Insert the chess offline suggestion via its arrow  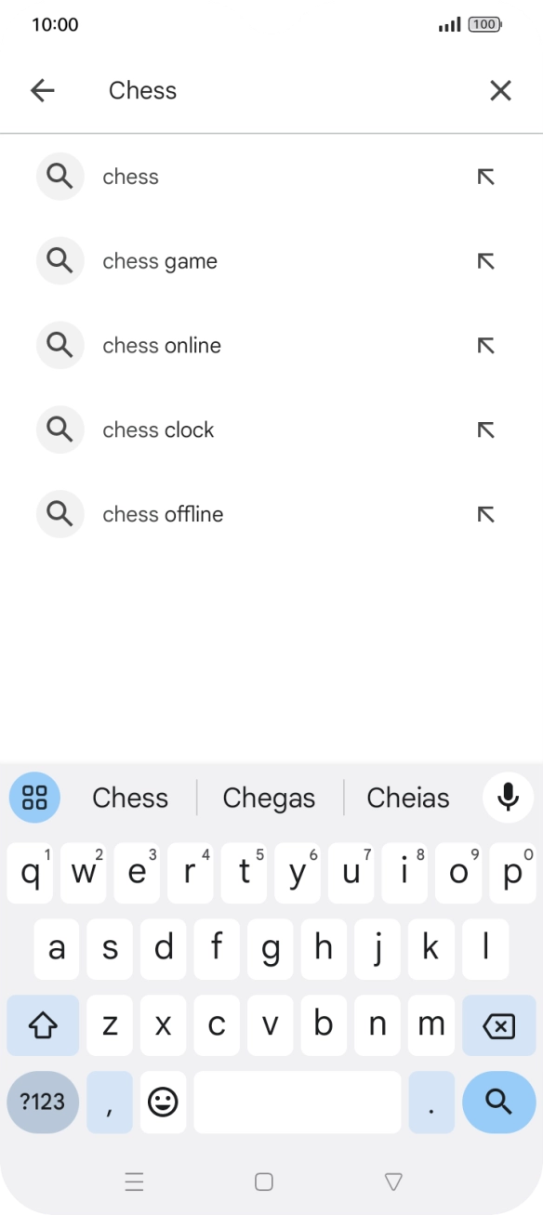(485, 514)
